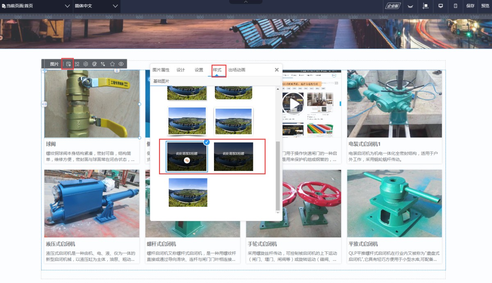Collapse the top bar with the up chevron
Image resolution: width=492 pixels, height=283 pixels.
tap(246, 2)
